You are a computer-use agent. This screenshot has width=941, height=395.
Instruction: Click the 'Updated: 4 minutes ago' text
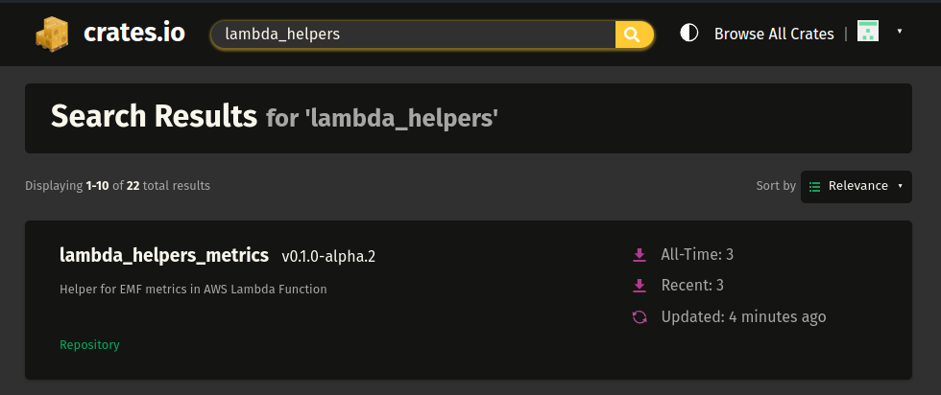click(743, 317)
